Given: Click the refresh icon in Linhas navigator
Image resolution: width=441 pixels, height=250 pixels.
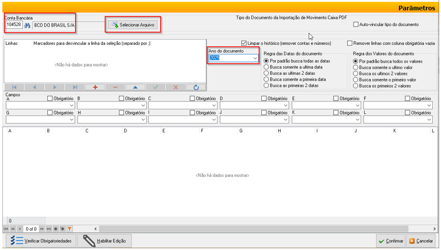Looking at the screenshot, I should coord(195,87).
